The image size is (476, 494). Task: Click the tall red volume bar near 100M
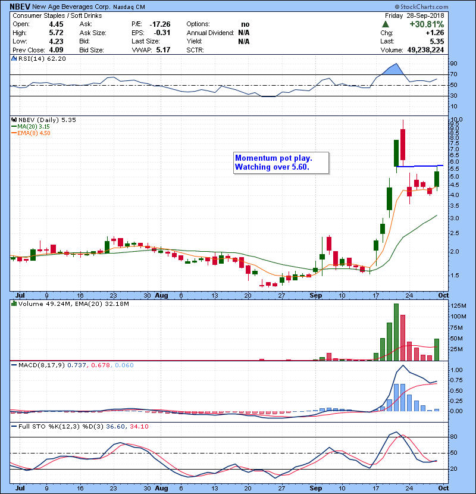403,337
